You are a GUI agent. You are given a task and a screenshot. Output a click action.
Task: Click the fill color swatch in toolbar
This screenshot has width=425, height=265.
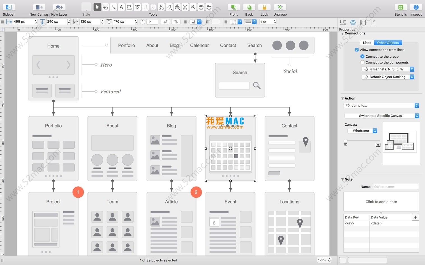click(x=216, y=22)
